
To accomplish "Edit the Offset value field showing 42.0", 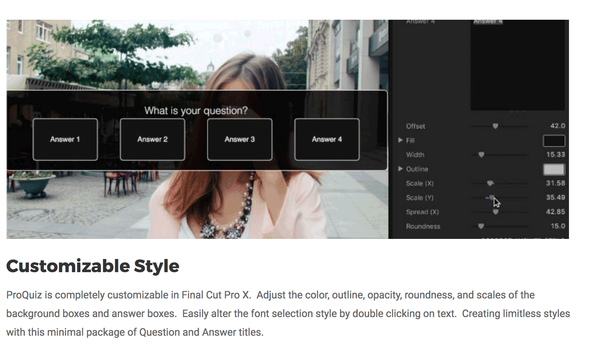I will click(x=558, y=126).
